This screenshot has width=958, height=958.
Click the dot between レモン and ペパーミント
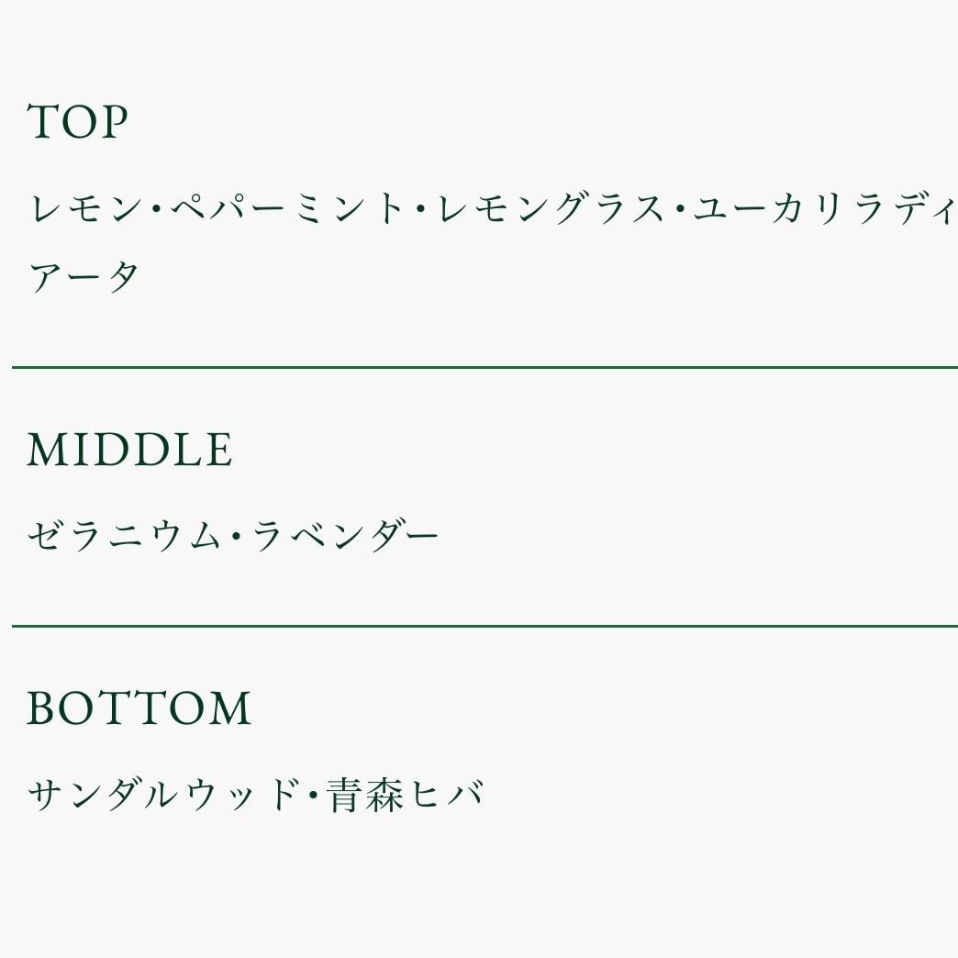tap(157, 211)
